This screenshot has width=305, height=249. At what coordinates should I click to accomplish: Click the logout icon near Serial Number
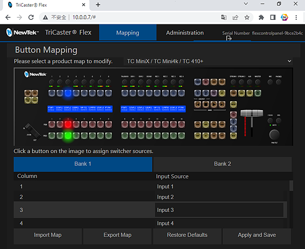229,39
